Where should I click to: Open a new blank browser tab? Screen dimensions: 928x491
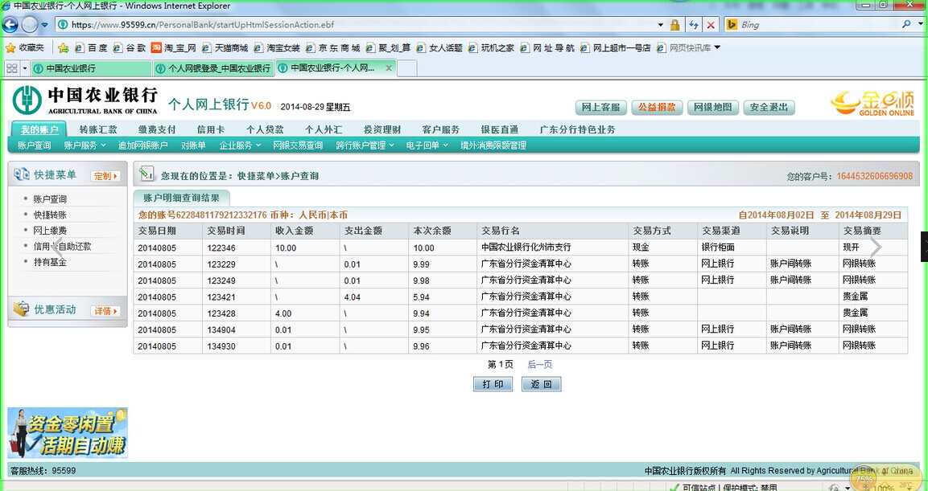[406, 68]
